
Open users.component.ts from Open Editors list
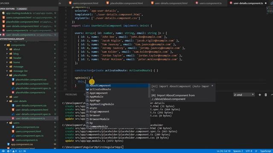[x=29, y=30]
